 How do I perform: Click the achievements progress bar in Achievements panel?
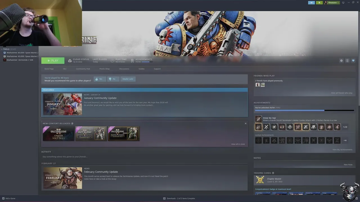(305, 111)
